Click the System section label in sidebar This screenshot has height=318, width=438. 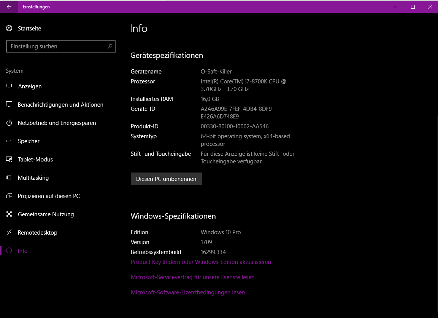click(x=14, y=71)
